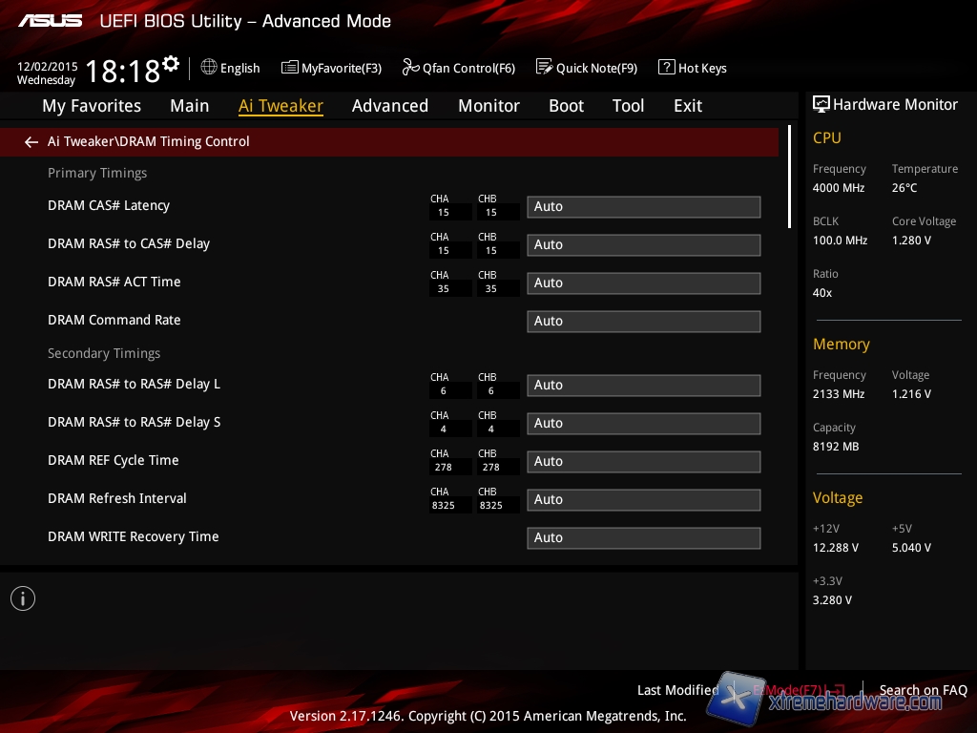Open Quick Note(F9) notepad icon
The width and height of the screenshot is (977, 733).
coord(545,68)
